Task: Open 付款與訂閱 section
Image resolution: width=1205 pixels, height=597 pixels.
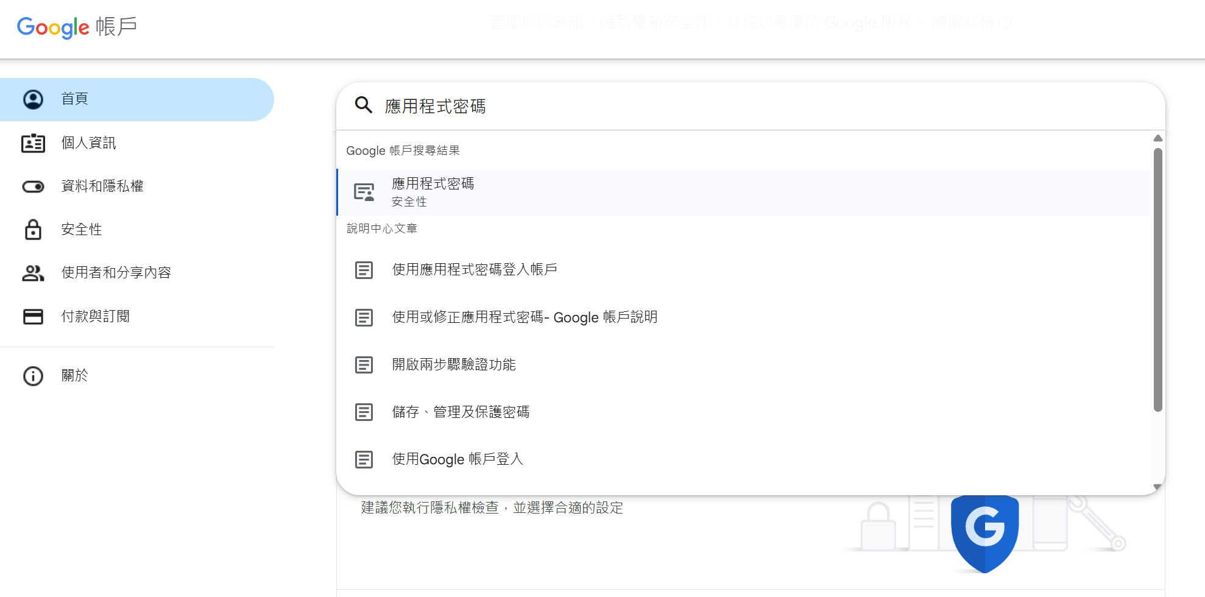Action: (x=137, y=317)
